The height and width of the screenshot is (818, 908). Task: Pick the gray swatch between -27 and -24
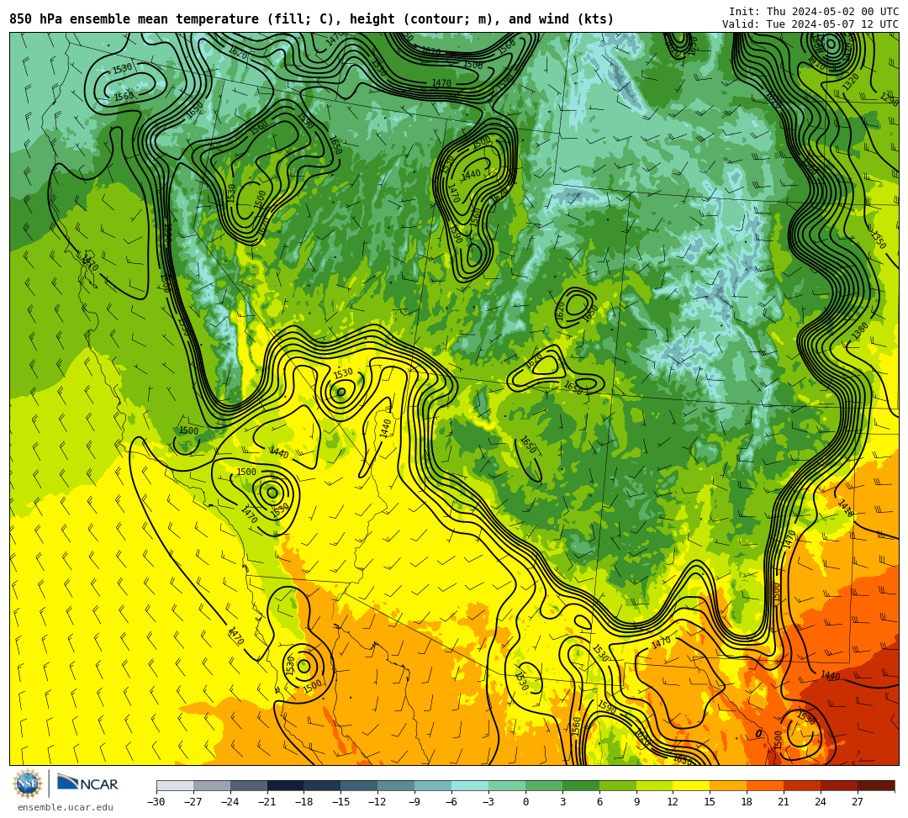coord(212,785)
